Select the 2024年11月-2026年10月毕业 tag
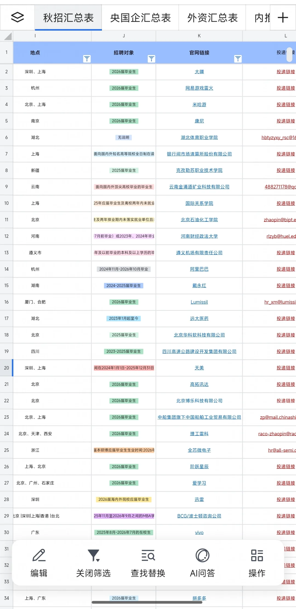Image resolution: width=296 pixels, height=609 pixels. (x=124, y=269)
